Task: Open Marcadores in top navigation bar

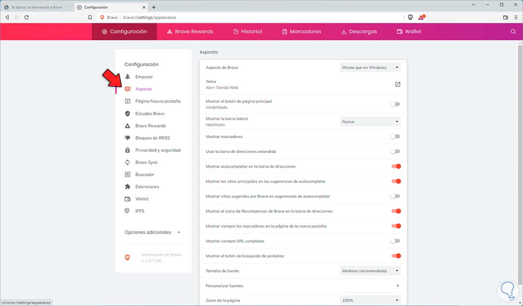Action: coord(302,32)
